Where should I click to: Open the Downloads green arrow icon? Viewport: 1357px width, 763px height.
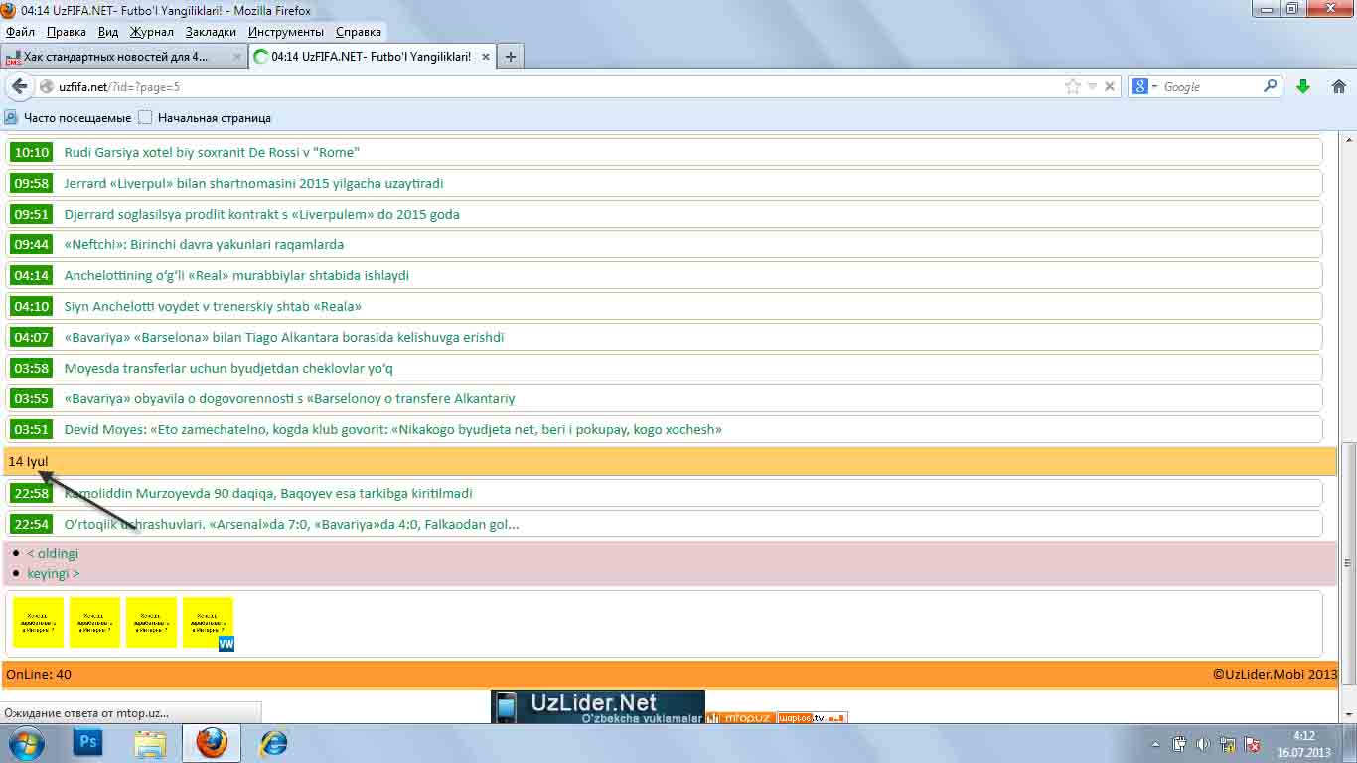point(1303,87)
